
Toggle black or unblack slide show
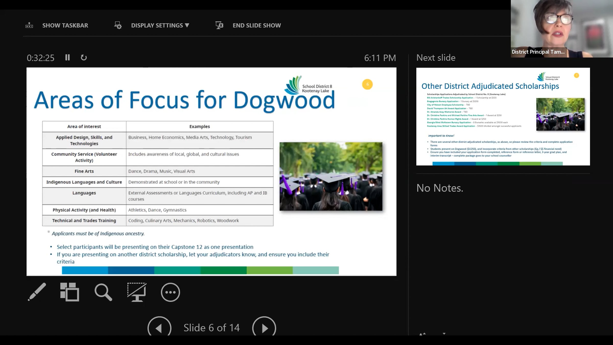coord(137,292)
